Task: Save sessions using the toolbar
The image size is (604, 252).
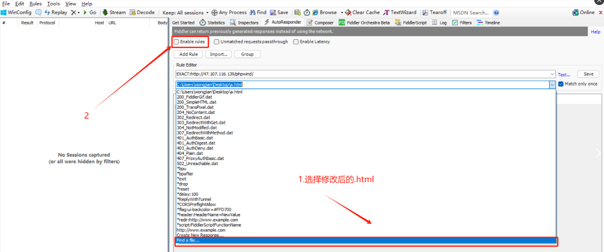Action: coord(279,13)
